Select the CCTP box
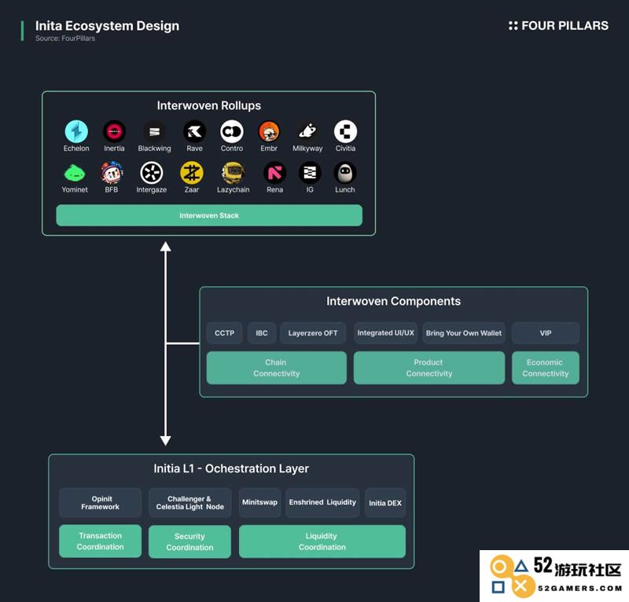 click(224, 333)
